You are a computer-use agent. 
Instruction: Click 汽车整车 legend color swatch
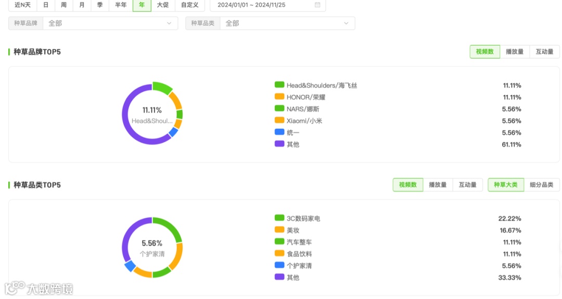279,241
